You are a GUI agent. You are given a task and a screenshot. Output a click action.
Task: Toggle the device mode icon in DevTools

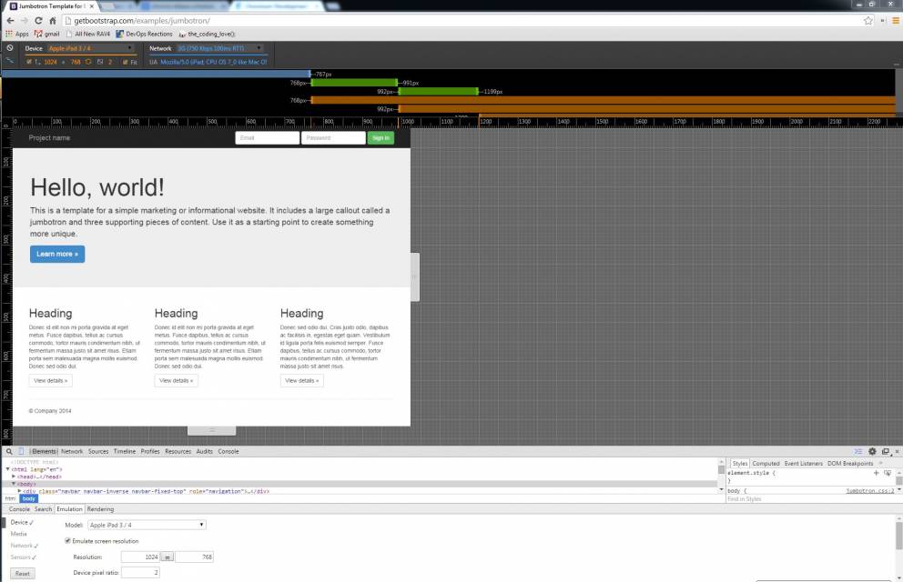pyautogui.click(x=21, y=451)
